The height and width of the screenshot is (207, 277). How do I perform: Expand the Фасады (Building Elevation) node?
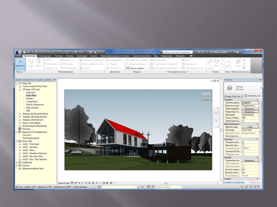coord(20,114)
